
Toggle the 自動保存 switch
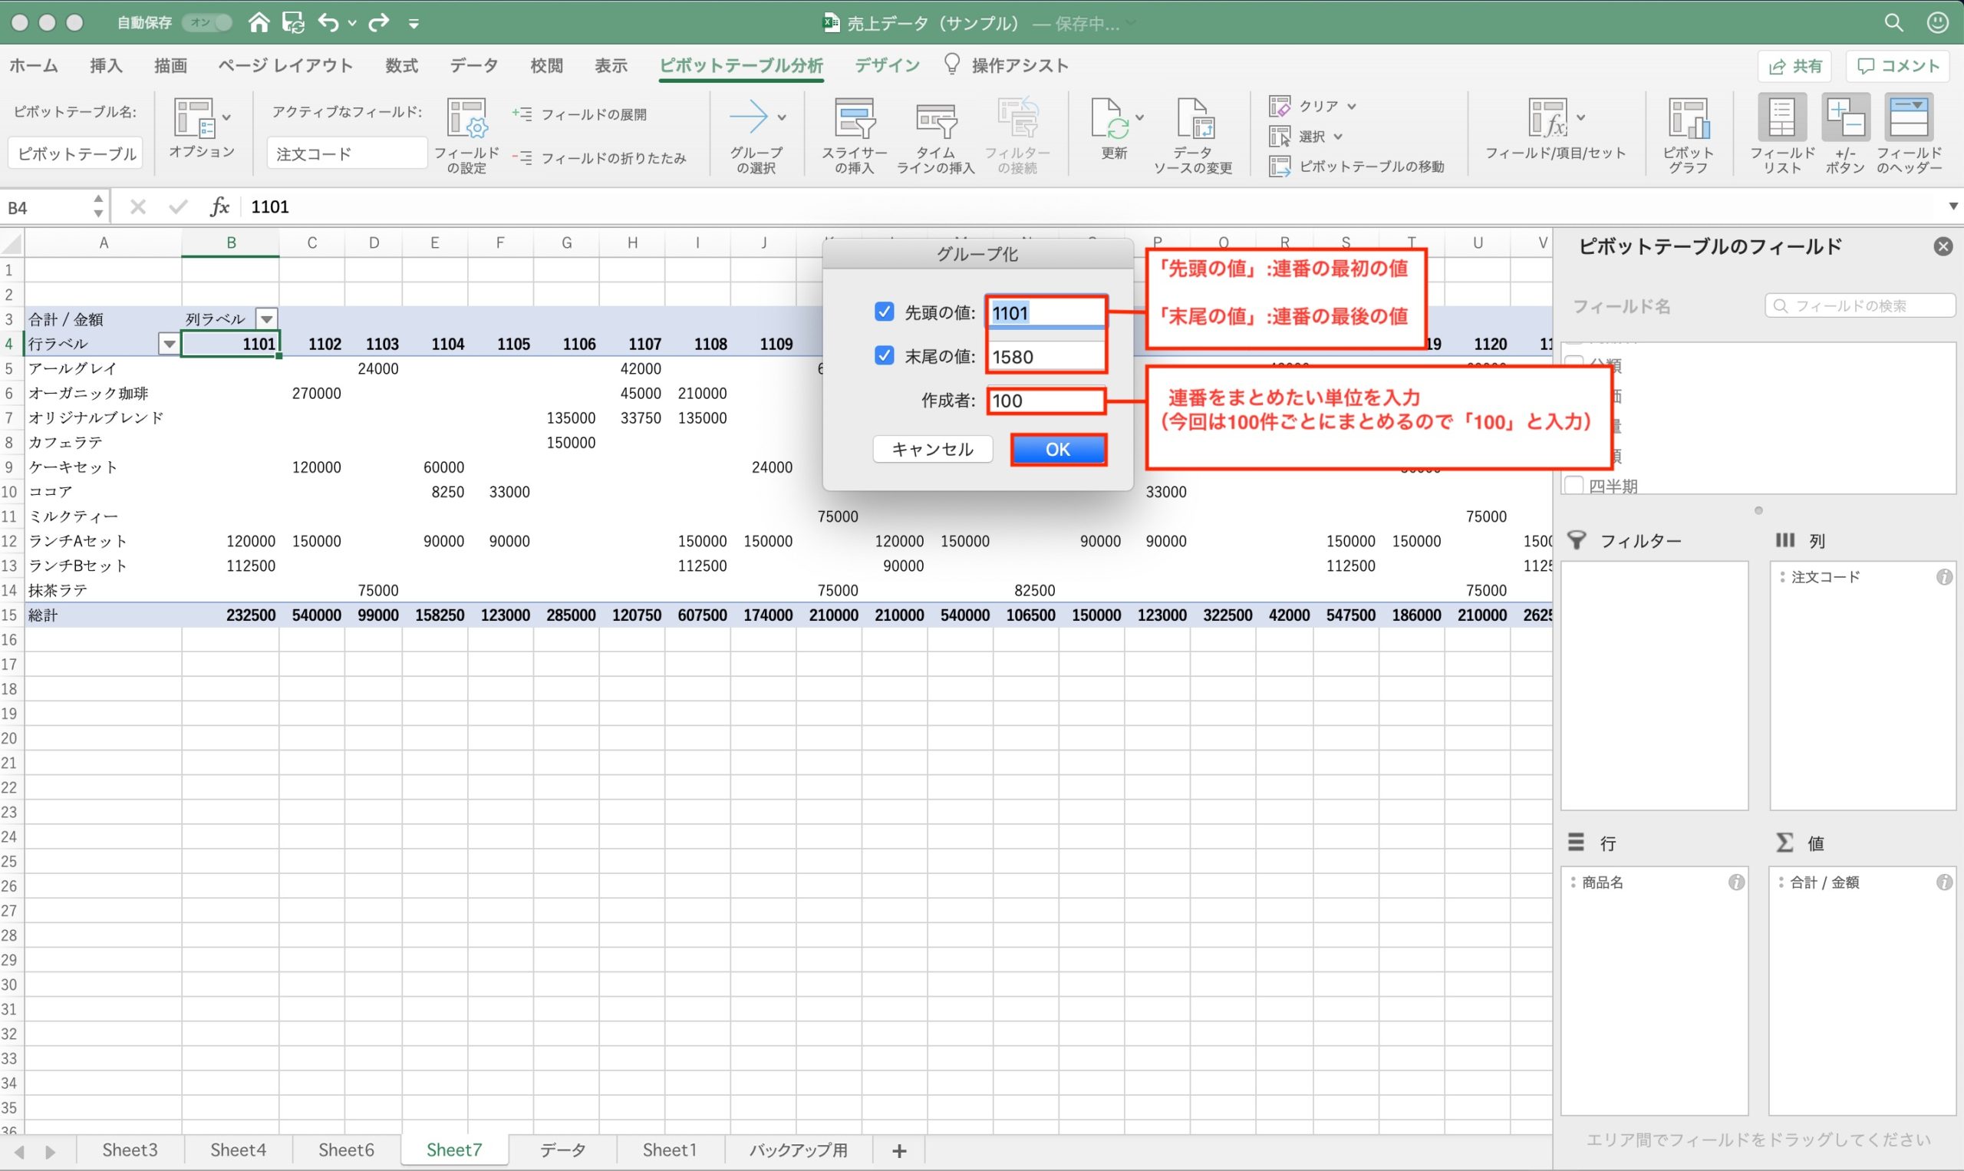[x=206, y=23]
